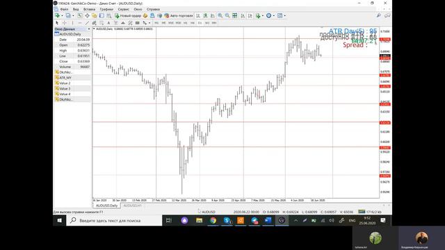Open the Profiles toolbar icon
This screenshot has height=250, width=445.
(x=68, y=15)
